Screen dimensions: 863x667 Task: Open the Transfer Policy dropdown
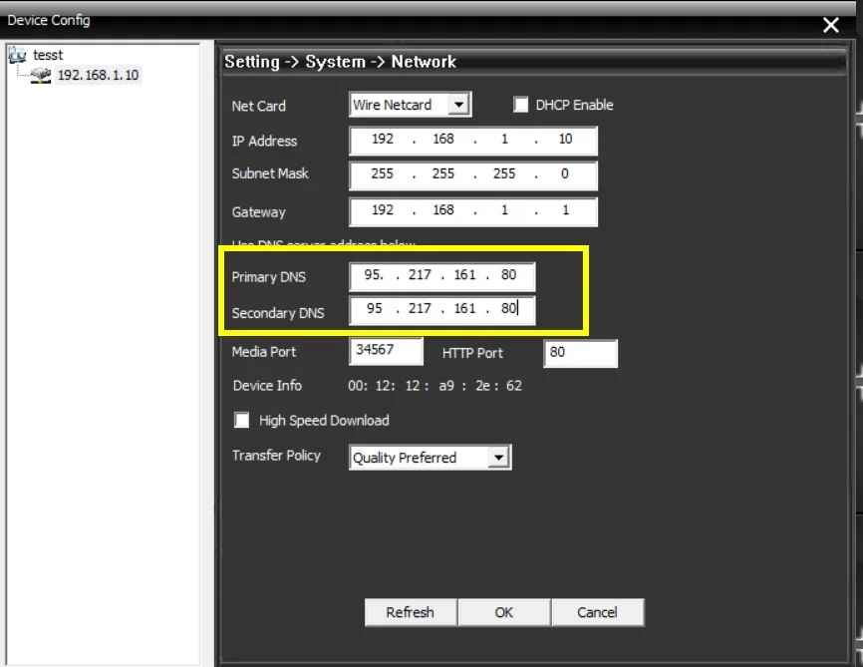pos(501,457)
